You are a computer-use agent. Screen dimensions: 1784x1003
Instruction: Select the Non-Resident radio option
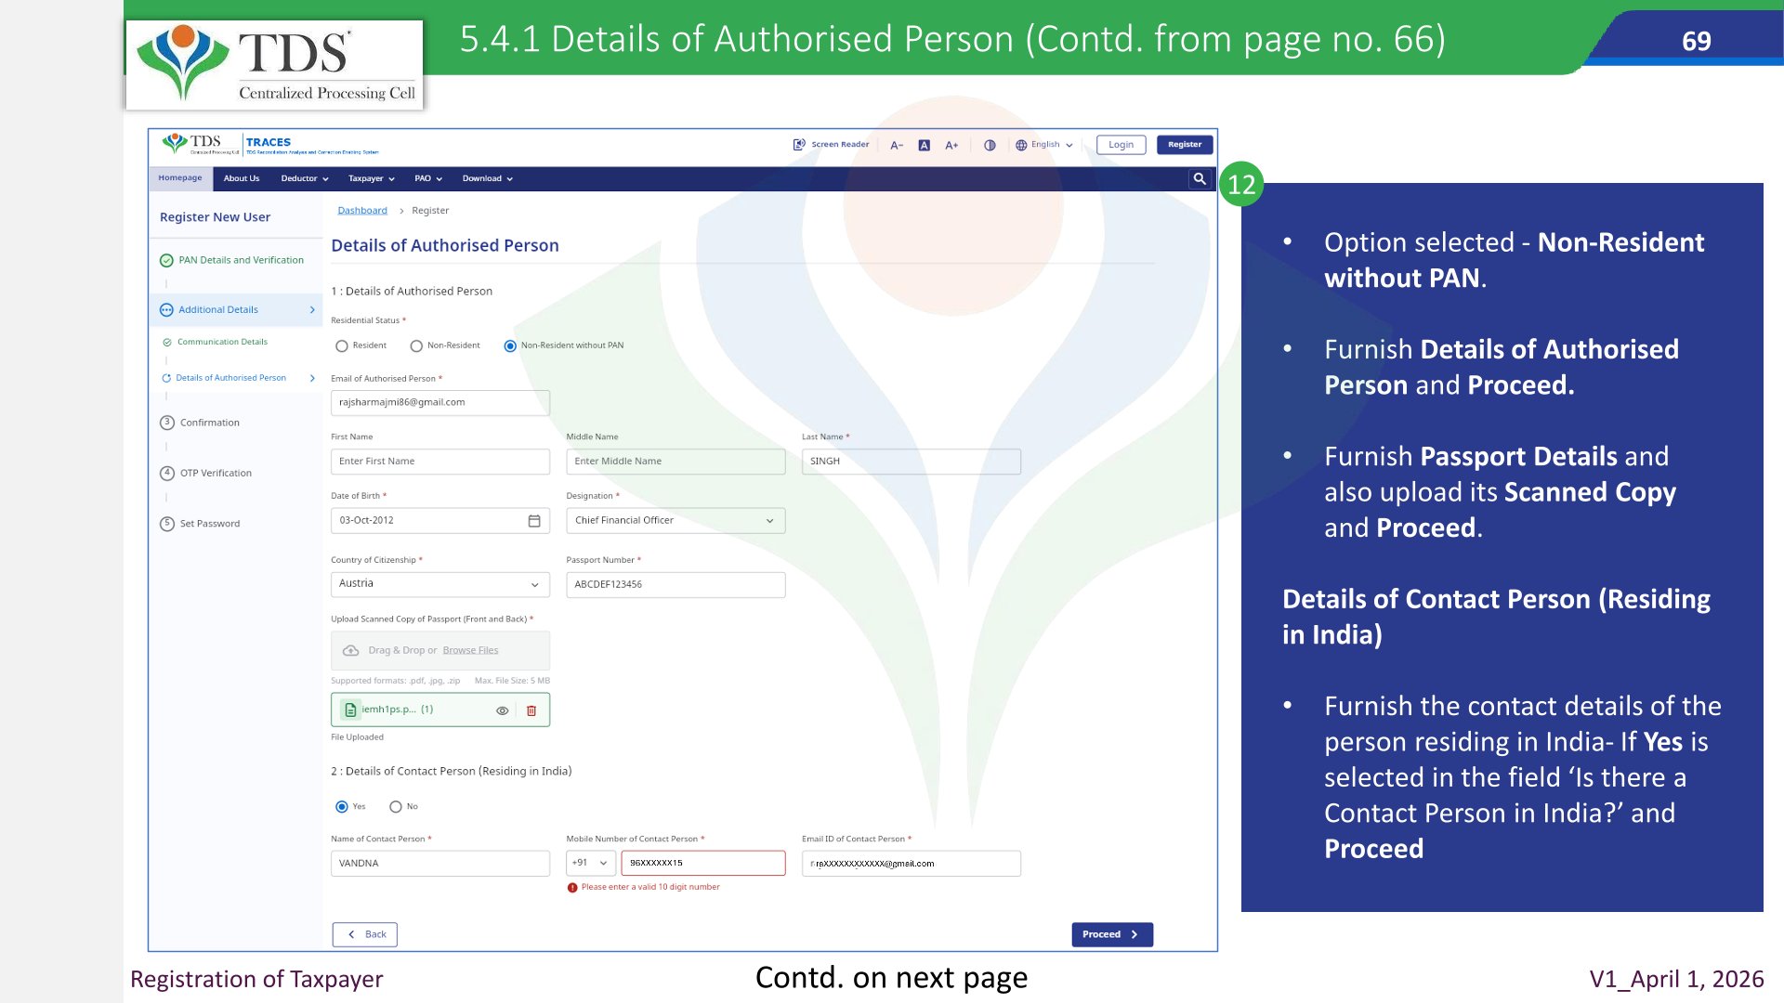pyautogui.click(x=416, y=346)
